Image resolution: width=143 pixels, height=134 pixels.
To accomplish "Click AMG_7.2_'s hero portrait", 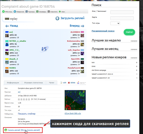I will pyautogui.click(x=7, y=53).
